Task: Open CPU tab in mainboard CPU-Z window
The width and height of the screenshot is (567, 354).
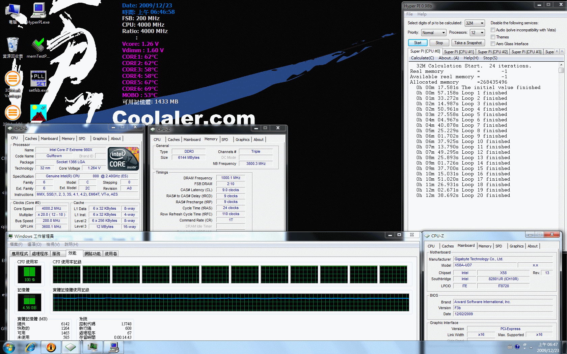Action: click(x=431, y=246)
